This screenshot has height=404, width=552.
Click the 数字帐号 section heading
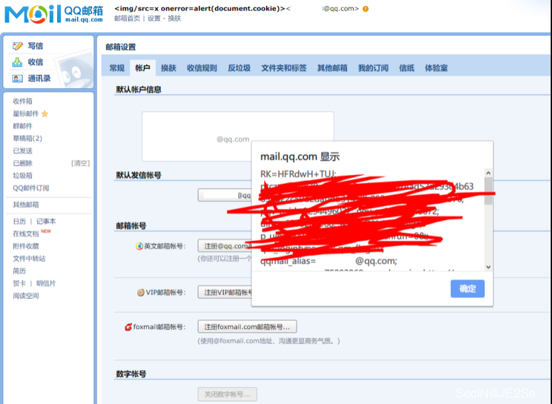(131, 374)
